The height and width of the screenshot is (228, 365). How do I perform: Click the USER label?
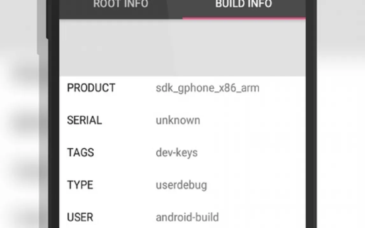(x=80, y=217)
